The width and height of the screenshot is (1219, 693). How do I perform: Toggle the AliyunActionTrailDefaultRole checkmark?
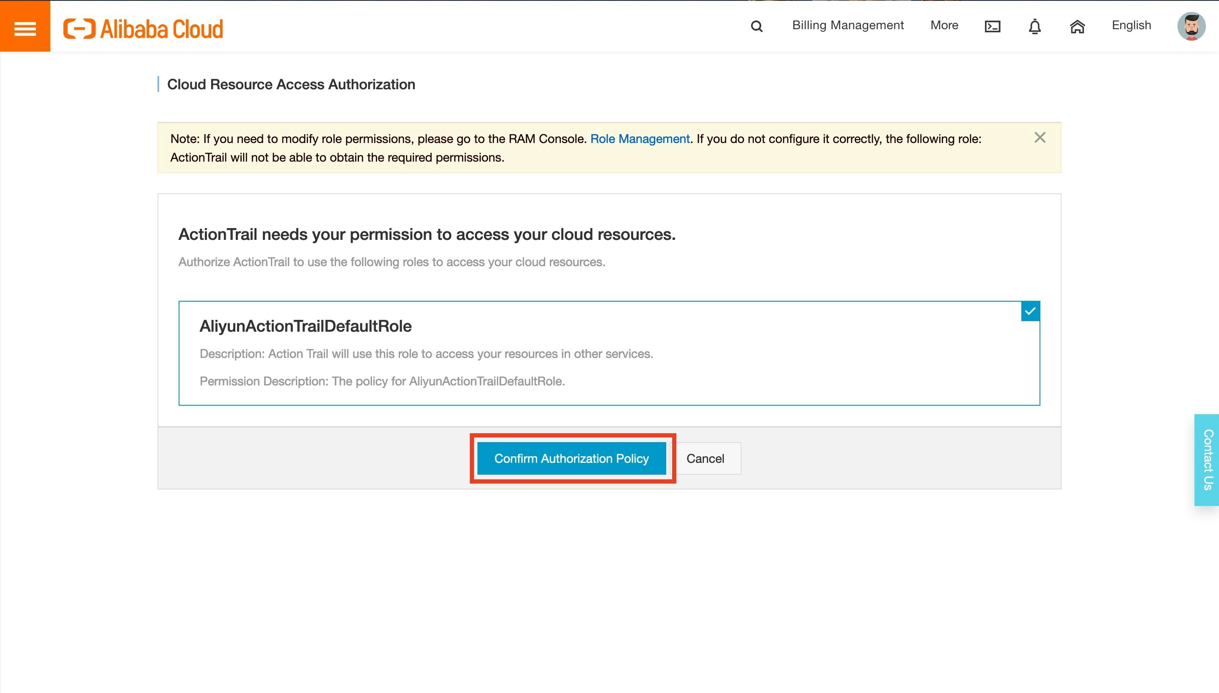pyautogui.click(x=1030, y=311)
